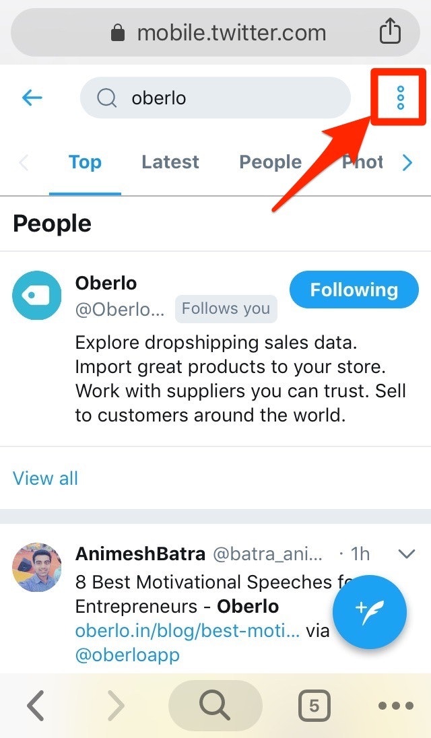The height and width of the screenshot is (738, 431).
Task: Toggle the Following button for Oberlo
Action: 354,290
